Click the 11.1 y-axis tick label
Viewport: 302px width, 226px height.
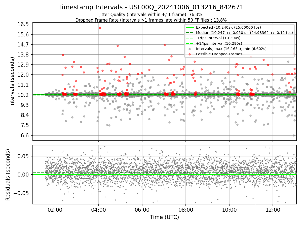tap(23, 85)
